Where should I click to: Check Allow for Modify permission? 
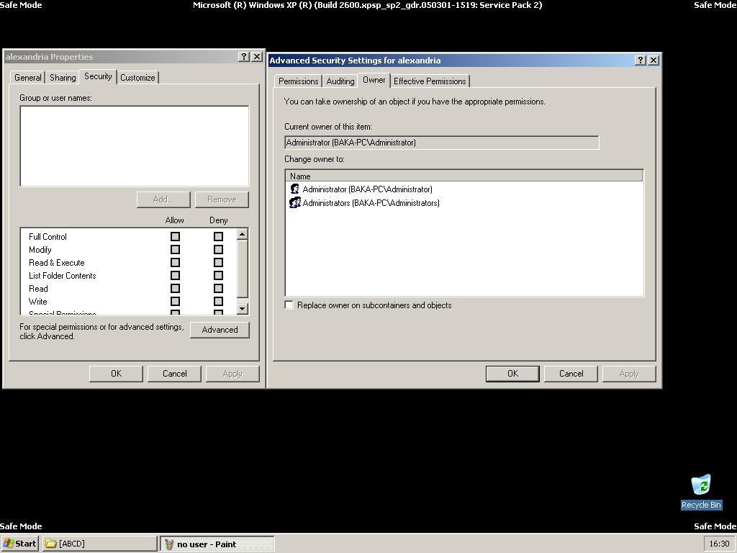(x=175, y=249)
